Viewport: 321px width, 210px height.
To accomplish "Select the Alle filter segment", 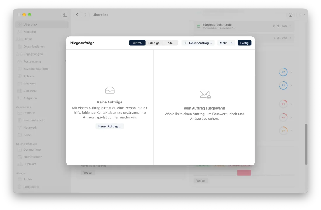I will 170,43.
